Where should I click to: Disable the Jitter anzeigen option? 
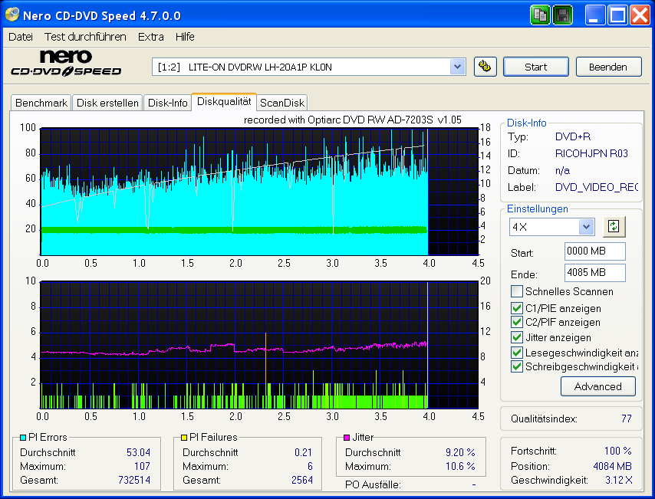[x=517, y=337]
